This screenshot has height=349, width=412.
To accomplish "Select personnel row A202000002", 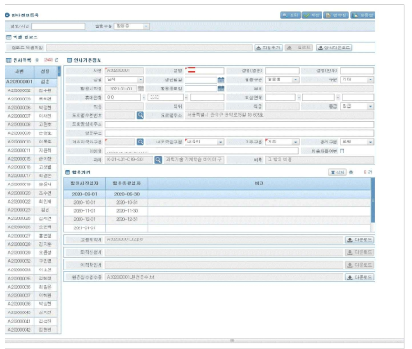I will click(x=31, y=90).
